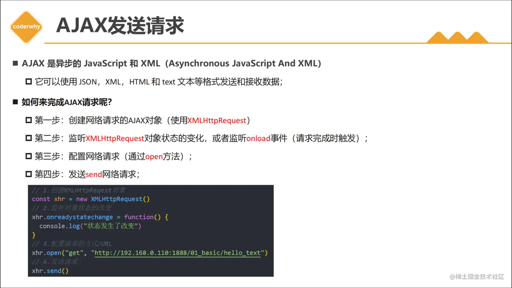Screen dimensions: 512x288
Task: Click the closing brace of the function
Action: click(34, 235)
